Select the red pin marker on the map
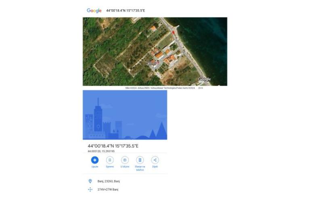 coord(174,32)
